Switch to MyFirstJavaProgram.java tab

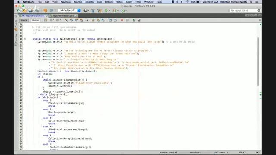click(x=33, y=16)
